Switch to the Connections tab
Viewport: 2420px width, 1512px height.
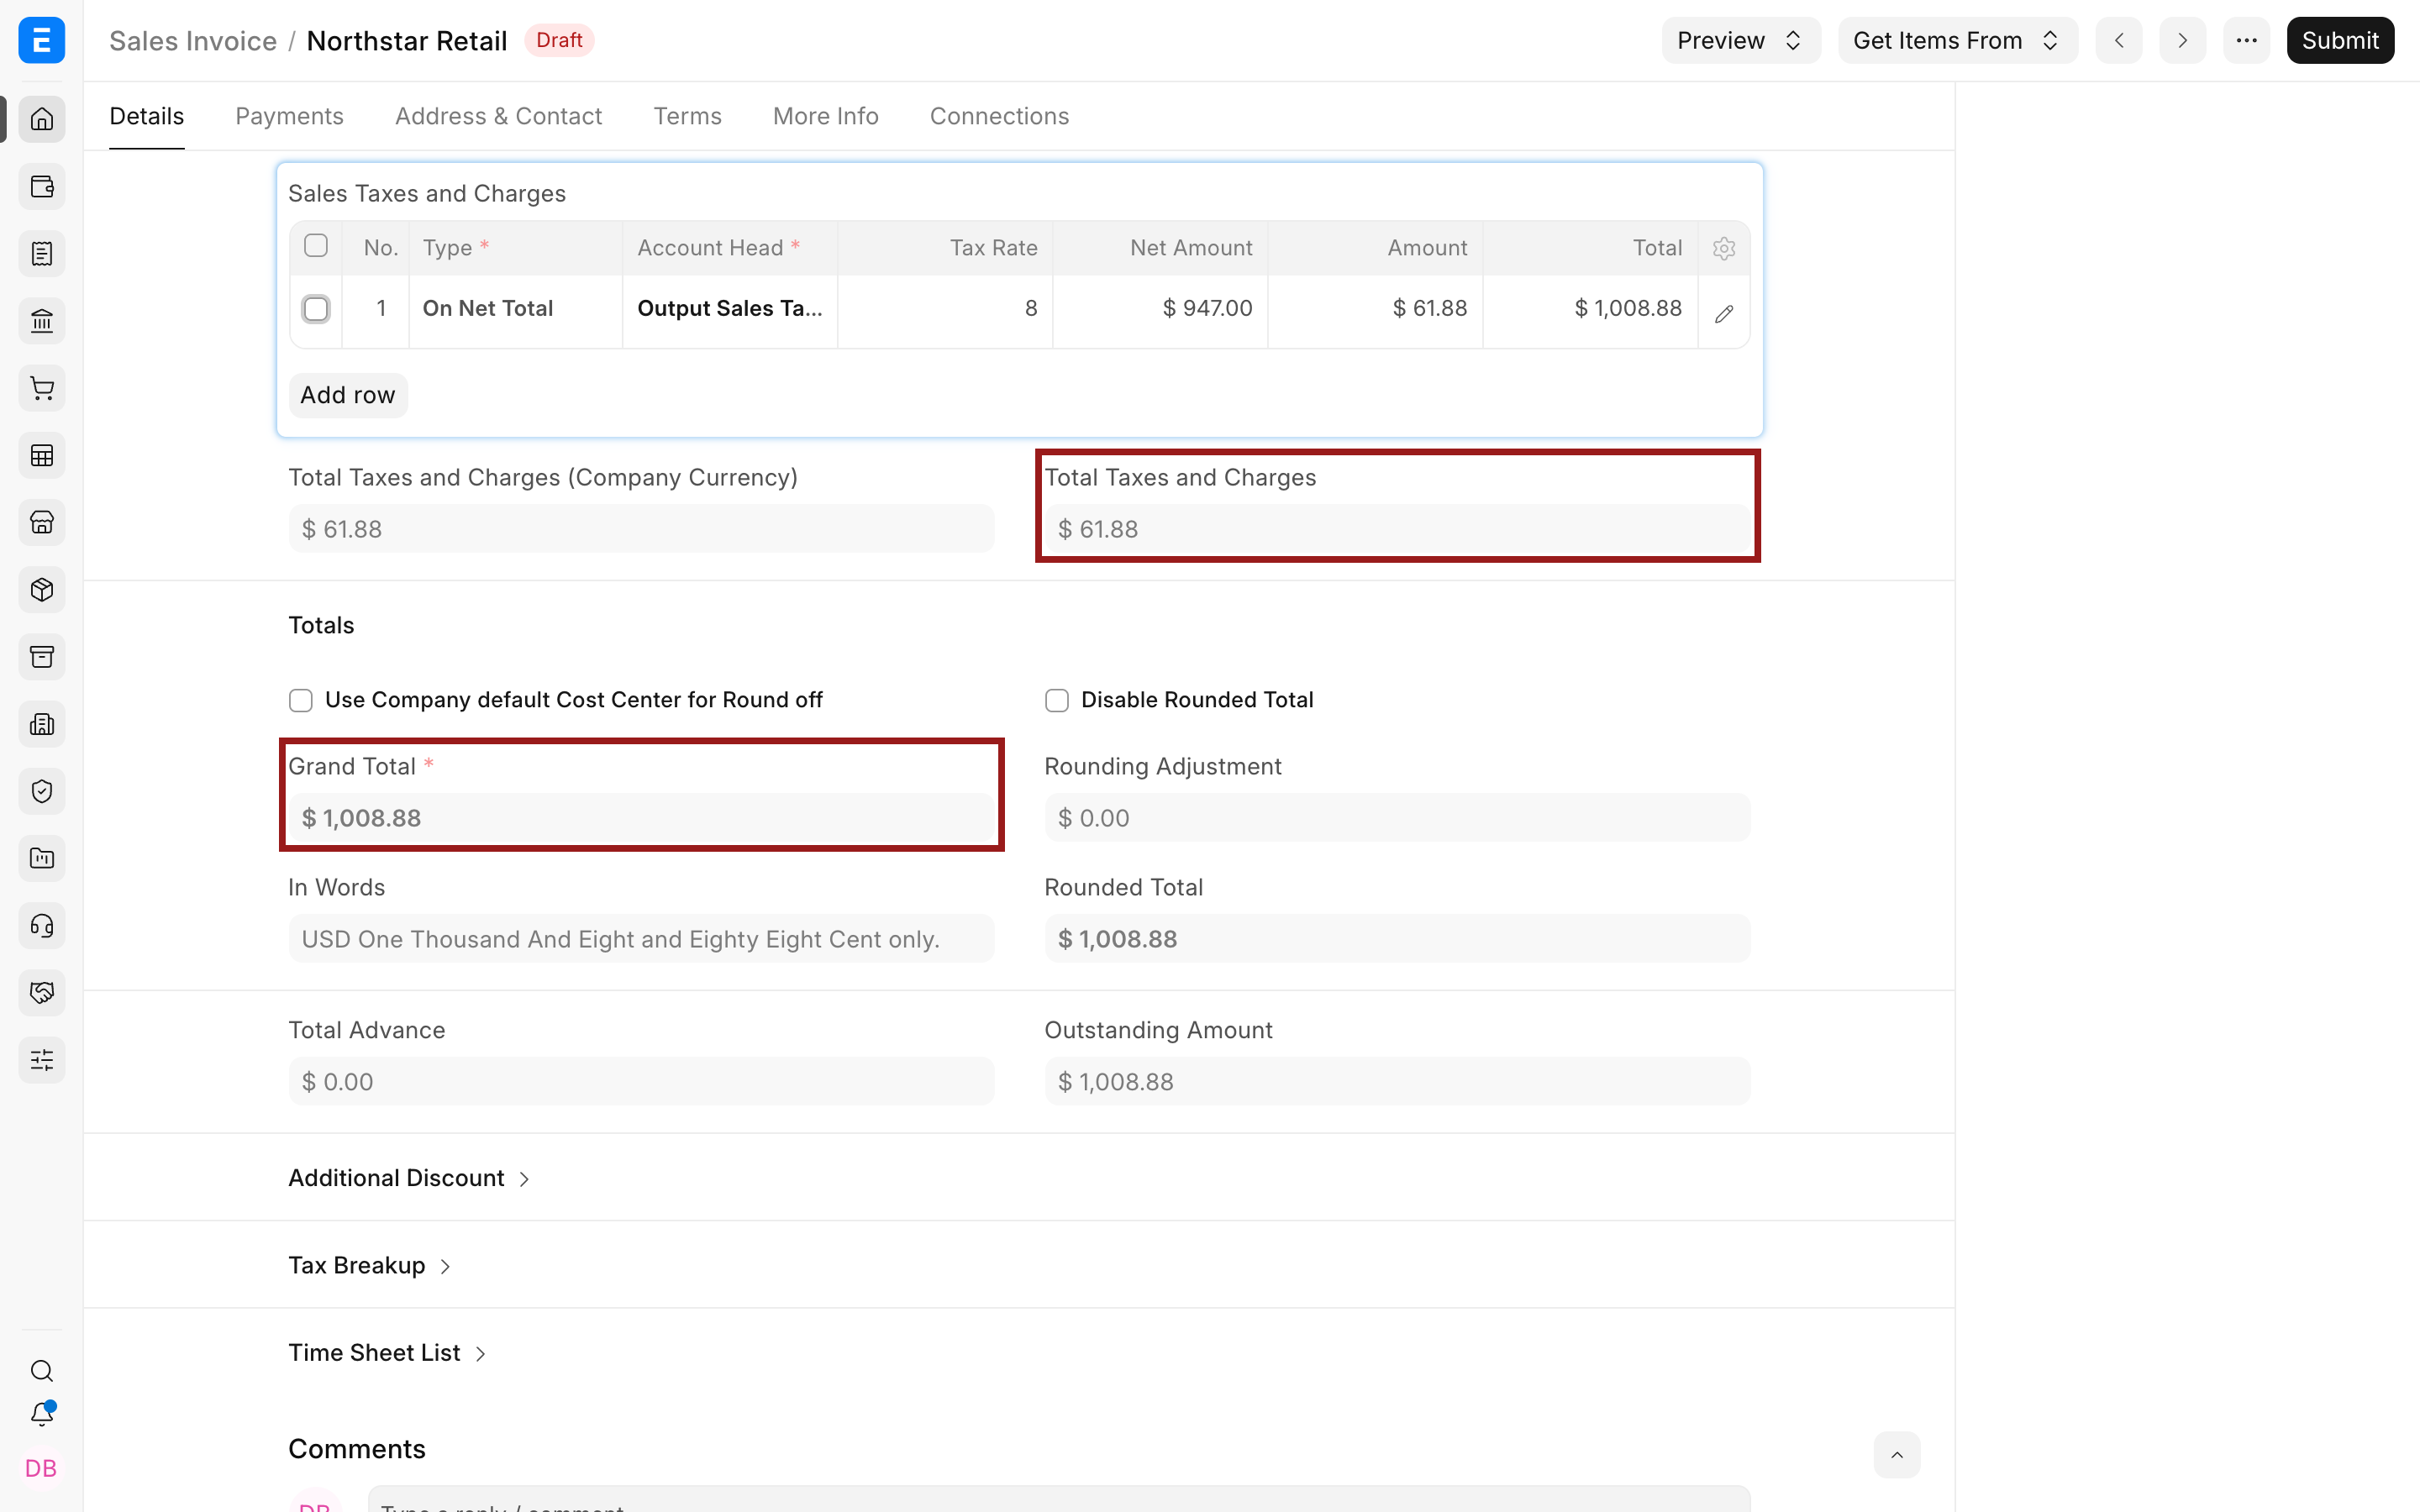pos(999,116)
